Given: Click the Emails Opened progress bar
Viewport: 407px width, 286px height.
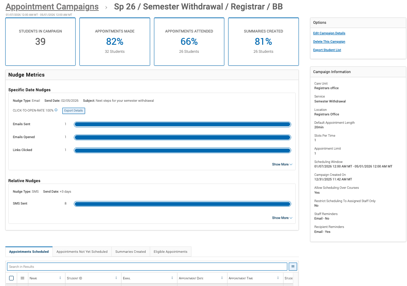Looking at the screenshot, I should (182, 137).
